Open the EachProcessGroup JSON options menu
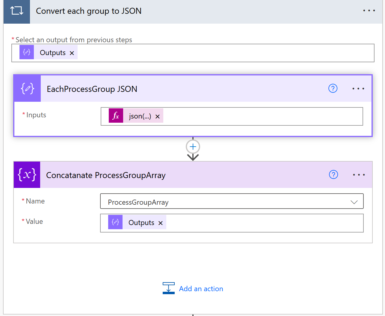Image resolution: width=385 pixels, height=316 pixels. (358, 88)
